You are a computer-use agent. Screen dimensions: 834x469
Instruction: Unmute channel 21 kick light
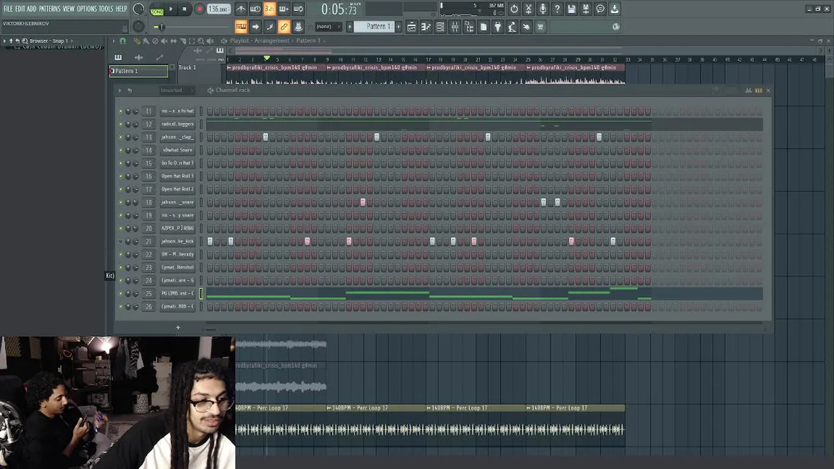(x=121, y=242)
